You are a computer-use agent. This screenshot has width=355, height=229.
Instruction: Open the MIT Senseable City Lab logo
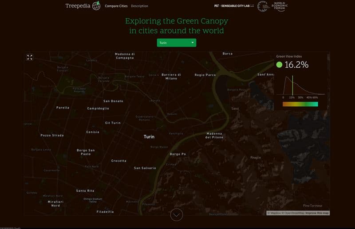point(234,6)
